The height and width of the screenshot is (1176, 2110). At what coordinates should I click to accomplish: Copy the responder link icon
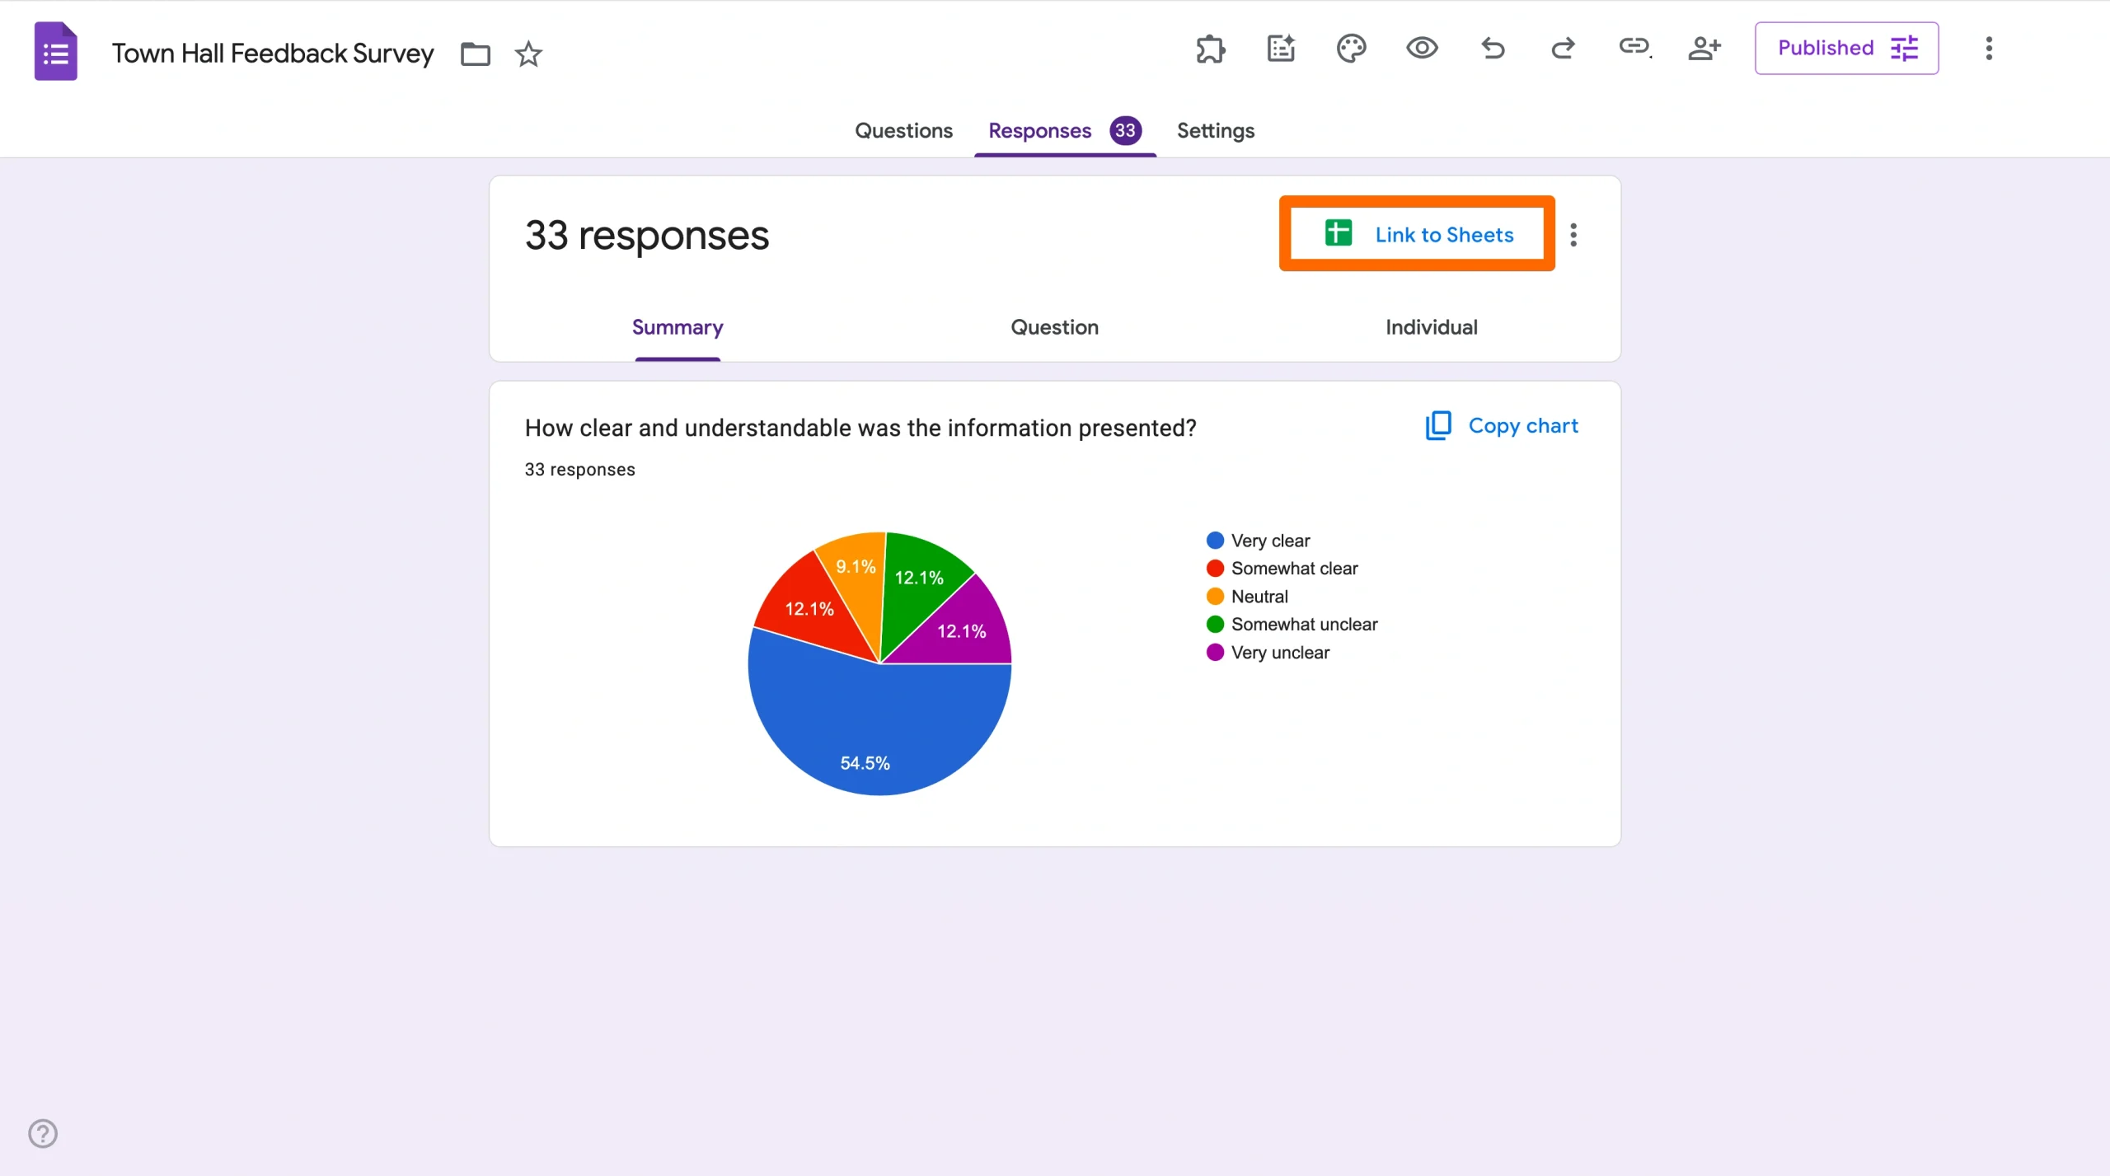[x=1634, y=49]
